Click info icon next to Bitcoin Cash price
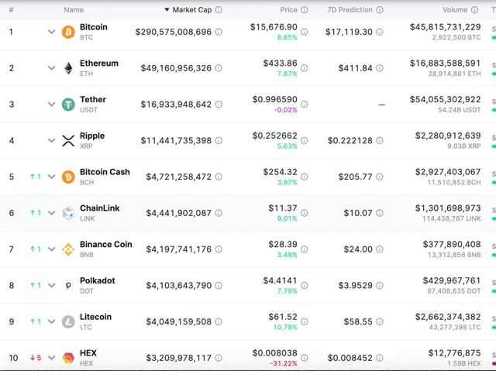The height and width of the screenshot is (371, 496). pyautogui.click(x=304, y=177)
